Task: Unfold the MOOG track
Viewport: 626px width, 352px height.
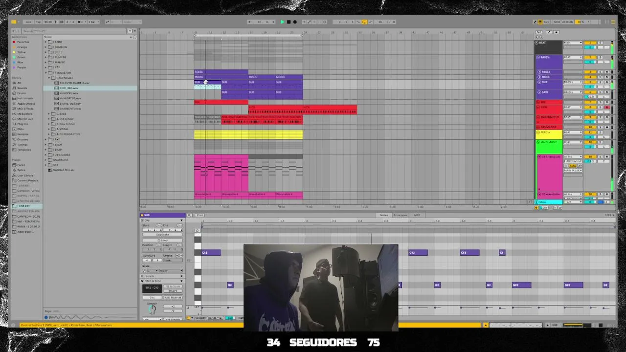Action: 539,77
